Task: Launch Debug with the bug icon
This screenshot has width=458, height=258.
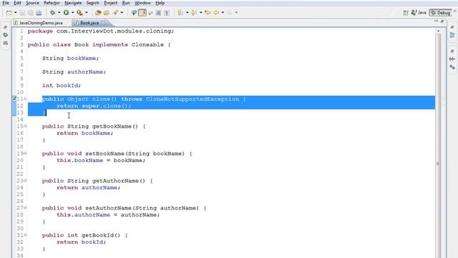Action: [x=52, y=13]
